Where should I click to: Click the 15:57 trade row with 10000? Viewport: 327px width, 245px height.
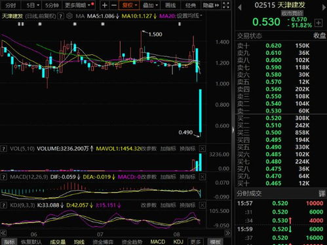point(281,203)
